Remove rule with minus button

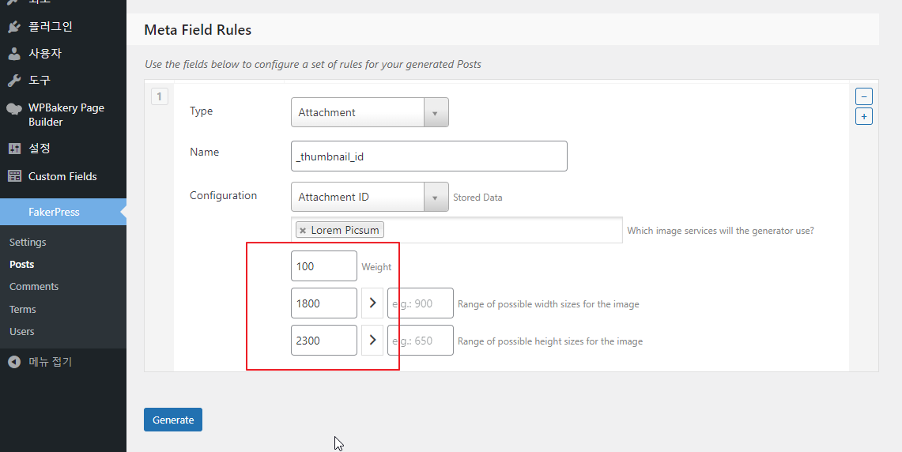click(864, 96)
